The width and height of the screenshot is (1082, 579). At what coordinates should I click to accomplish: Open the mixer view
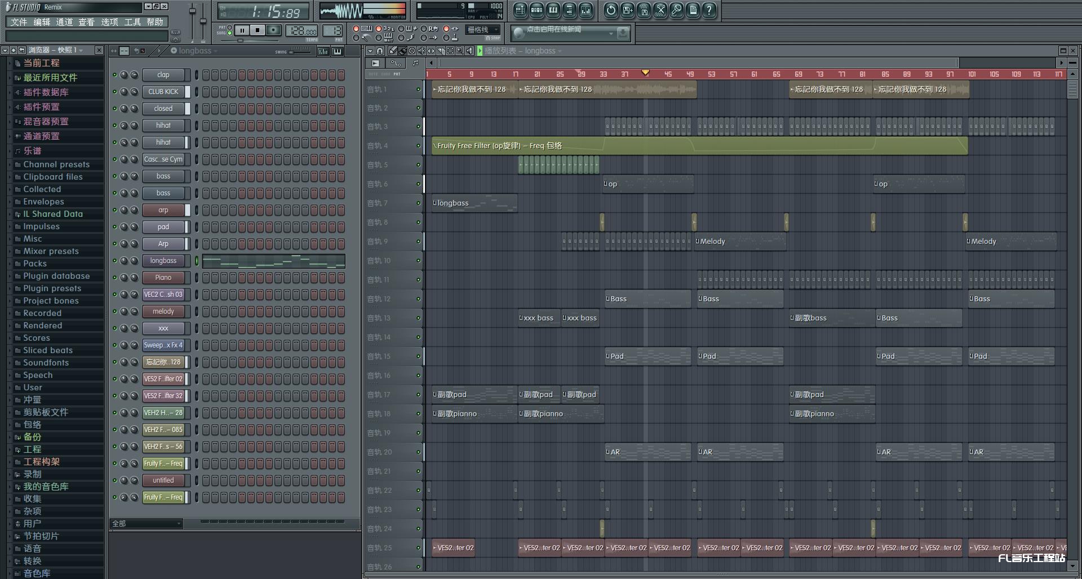[x=586, y=10]
